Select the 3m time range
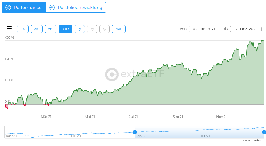 coord(37,29)
